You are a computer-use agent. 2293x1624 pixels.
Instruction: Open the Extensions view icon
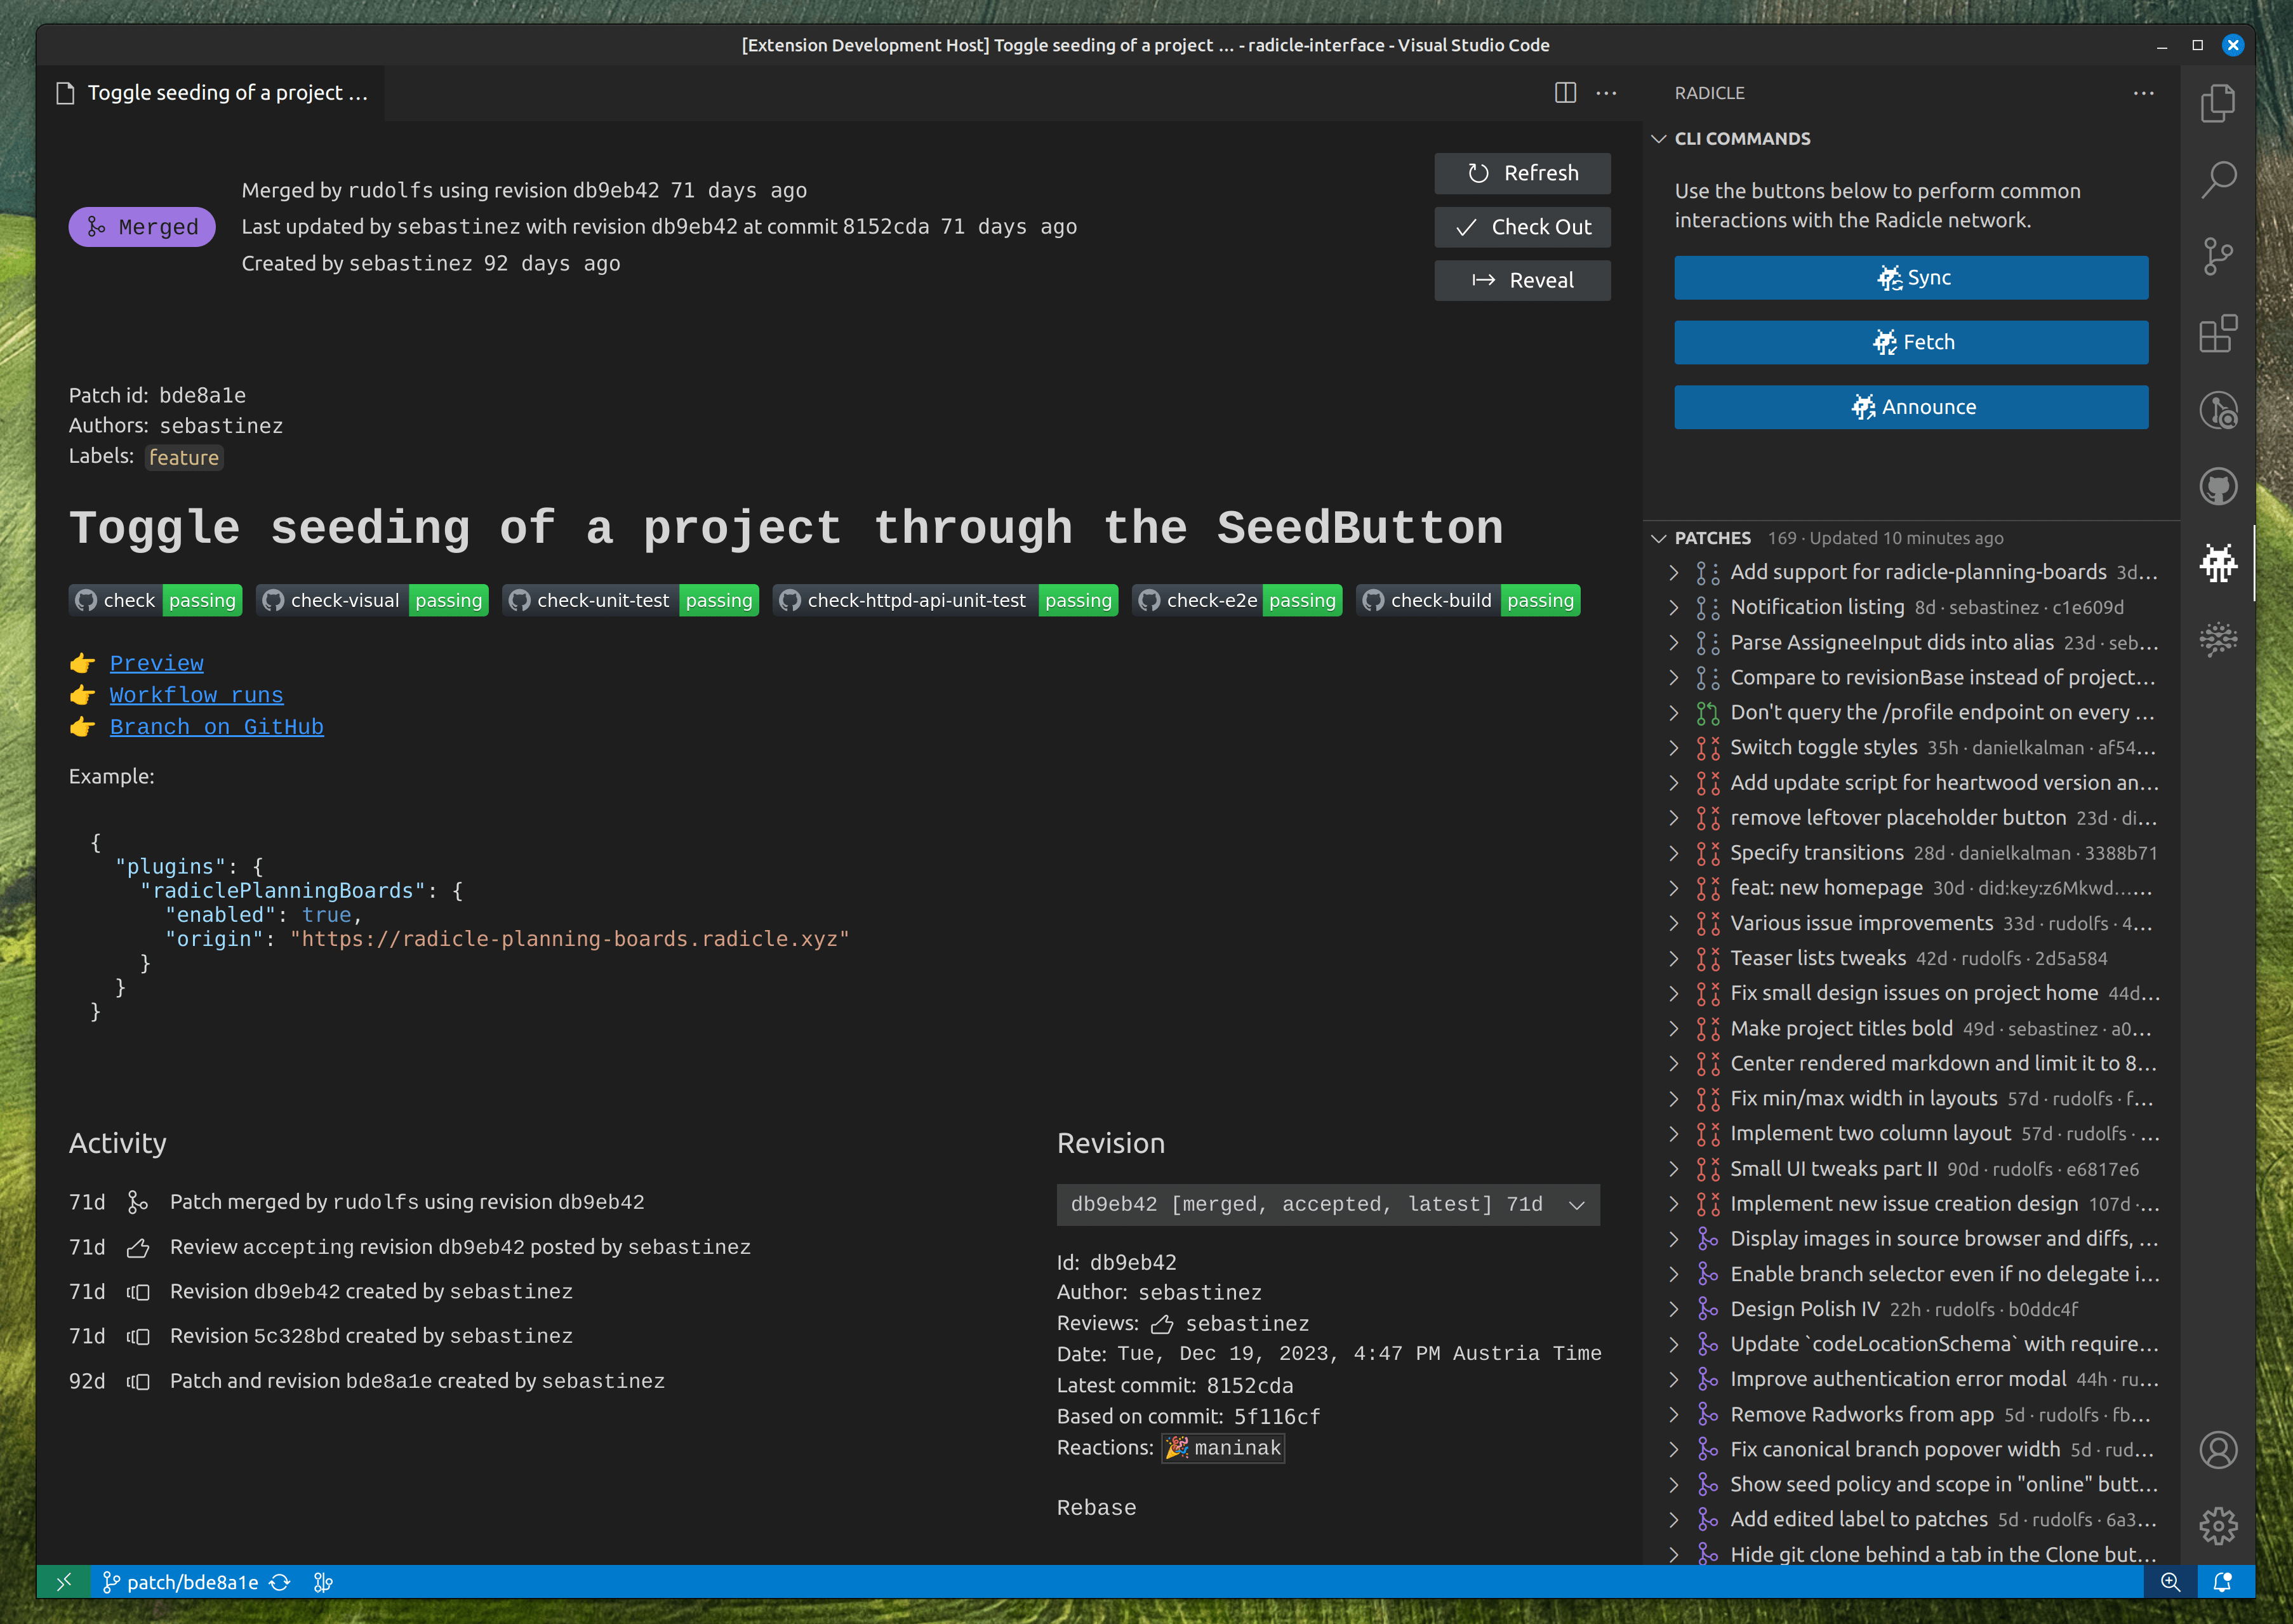2217,334
